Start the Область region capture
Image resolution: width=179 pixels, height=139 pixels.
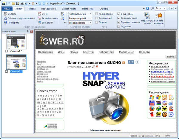[10, 14]
